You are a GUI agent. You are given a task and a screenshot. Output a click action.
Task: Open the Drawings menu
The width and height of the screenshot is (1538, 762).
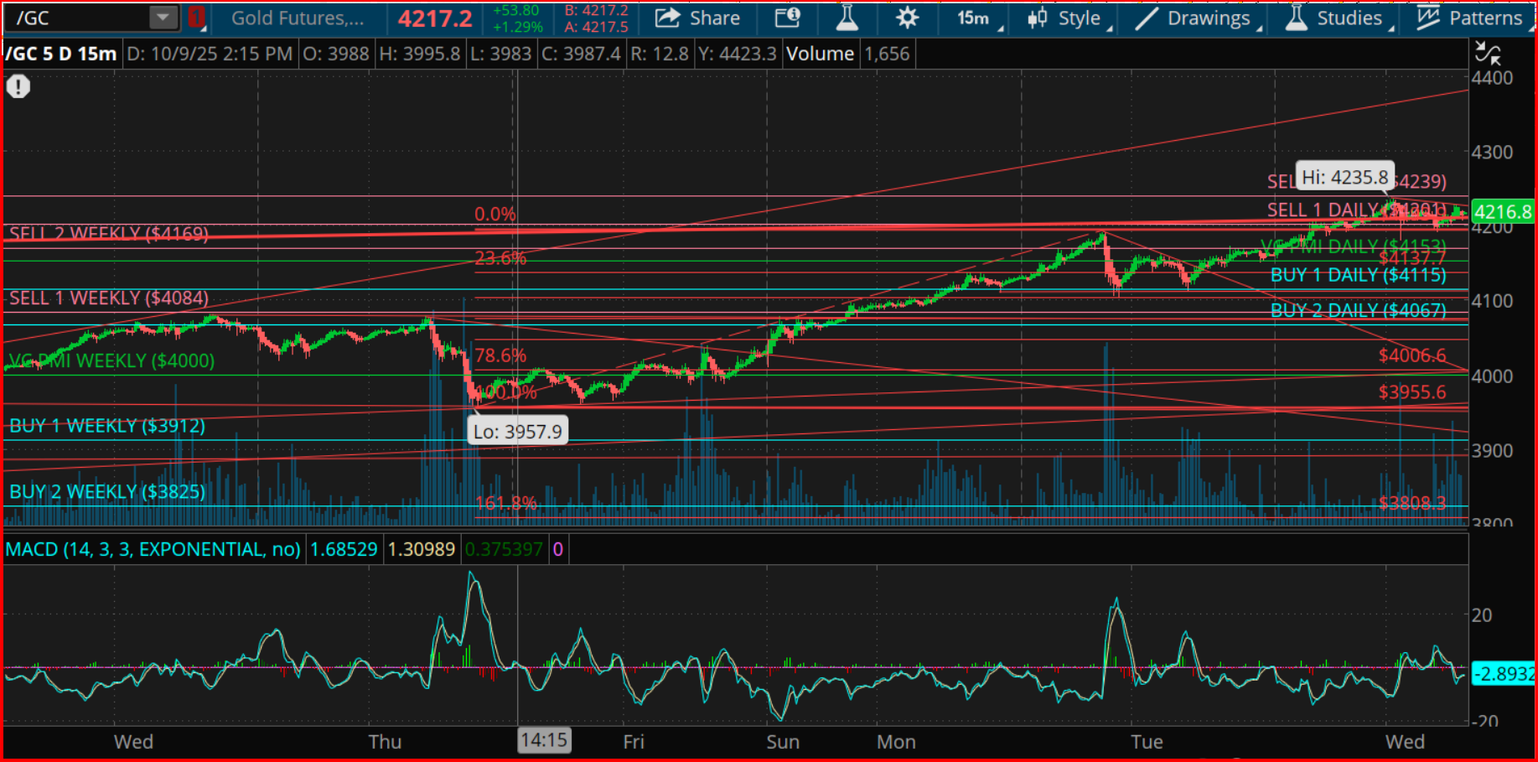(1196, 18)
